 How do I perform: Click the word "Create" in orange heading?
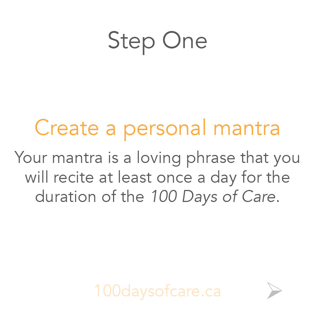click(x=67, y=128)
